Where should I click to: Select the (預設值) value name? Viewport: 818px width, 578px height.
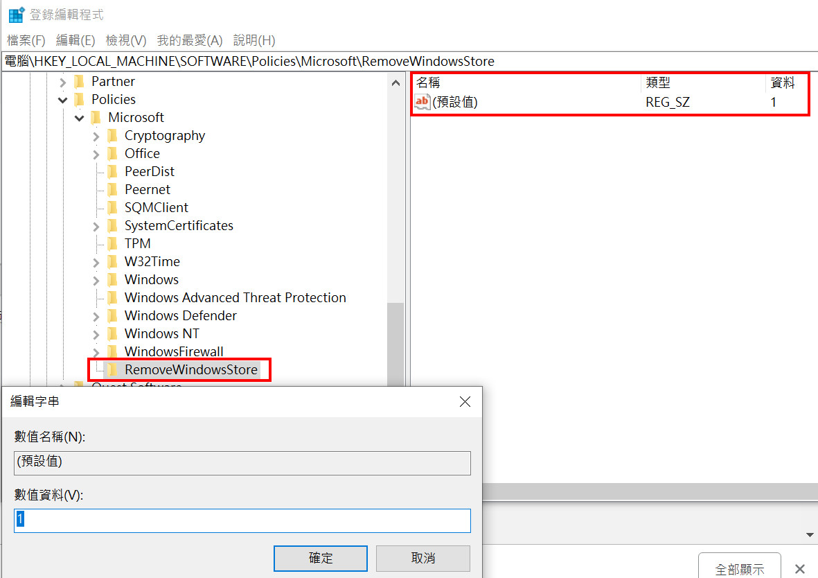point(455,102)
